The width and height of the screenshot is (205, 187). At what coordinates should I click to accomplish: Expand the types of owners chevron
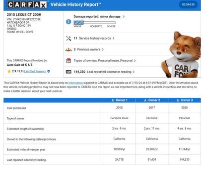click(x=135, y=61)
